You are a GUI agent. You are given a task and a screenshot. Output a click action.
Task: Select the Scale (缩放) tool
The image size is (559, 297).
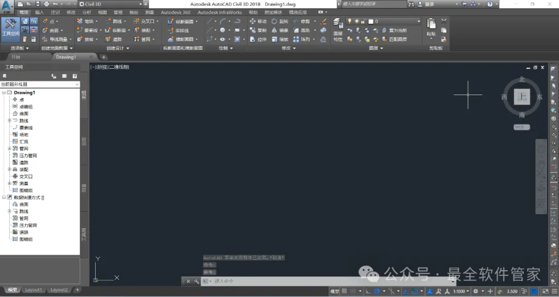click(x=280, y=39)
